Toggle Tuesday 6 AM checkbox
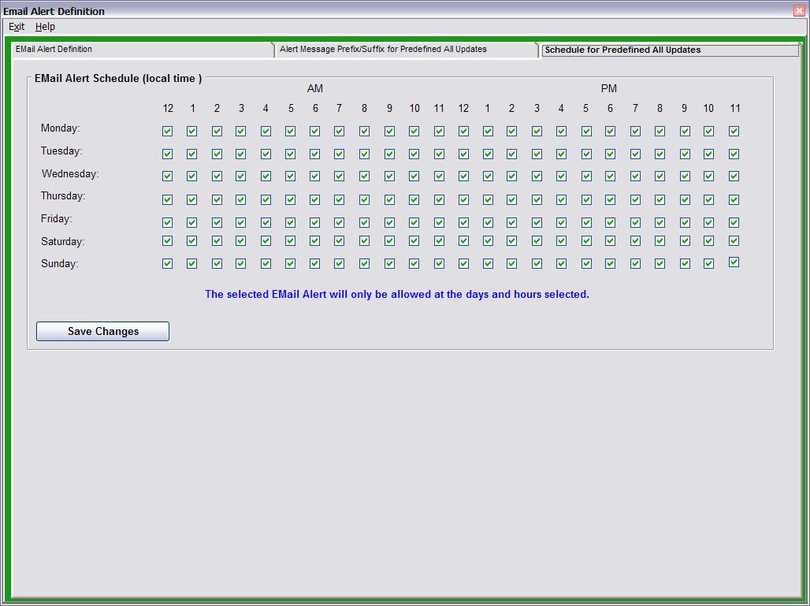810x606 pixels. (314, 154)
